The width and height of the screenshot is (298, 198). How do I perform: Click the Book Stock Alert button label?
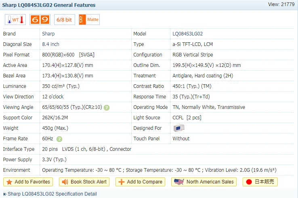88,182
